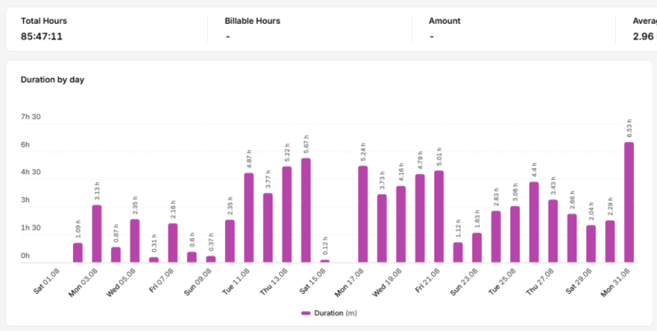657x331 pixels.
Task: Click the Billable Hours label
Action: point(253,21)
